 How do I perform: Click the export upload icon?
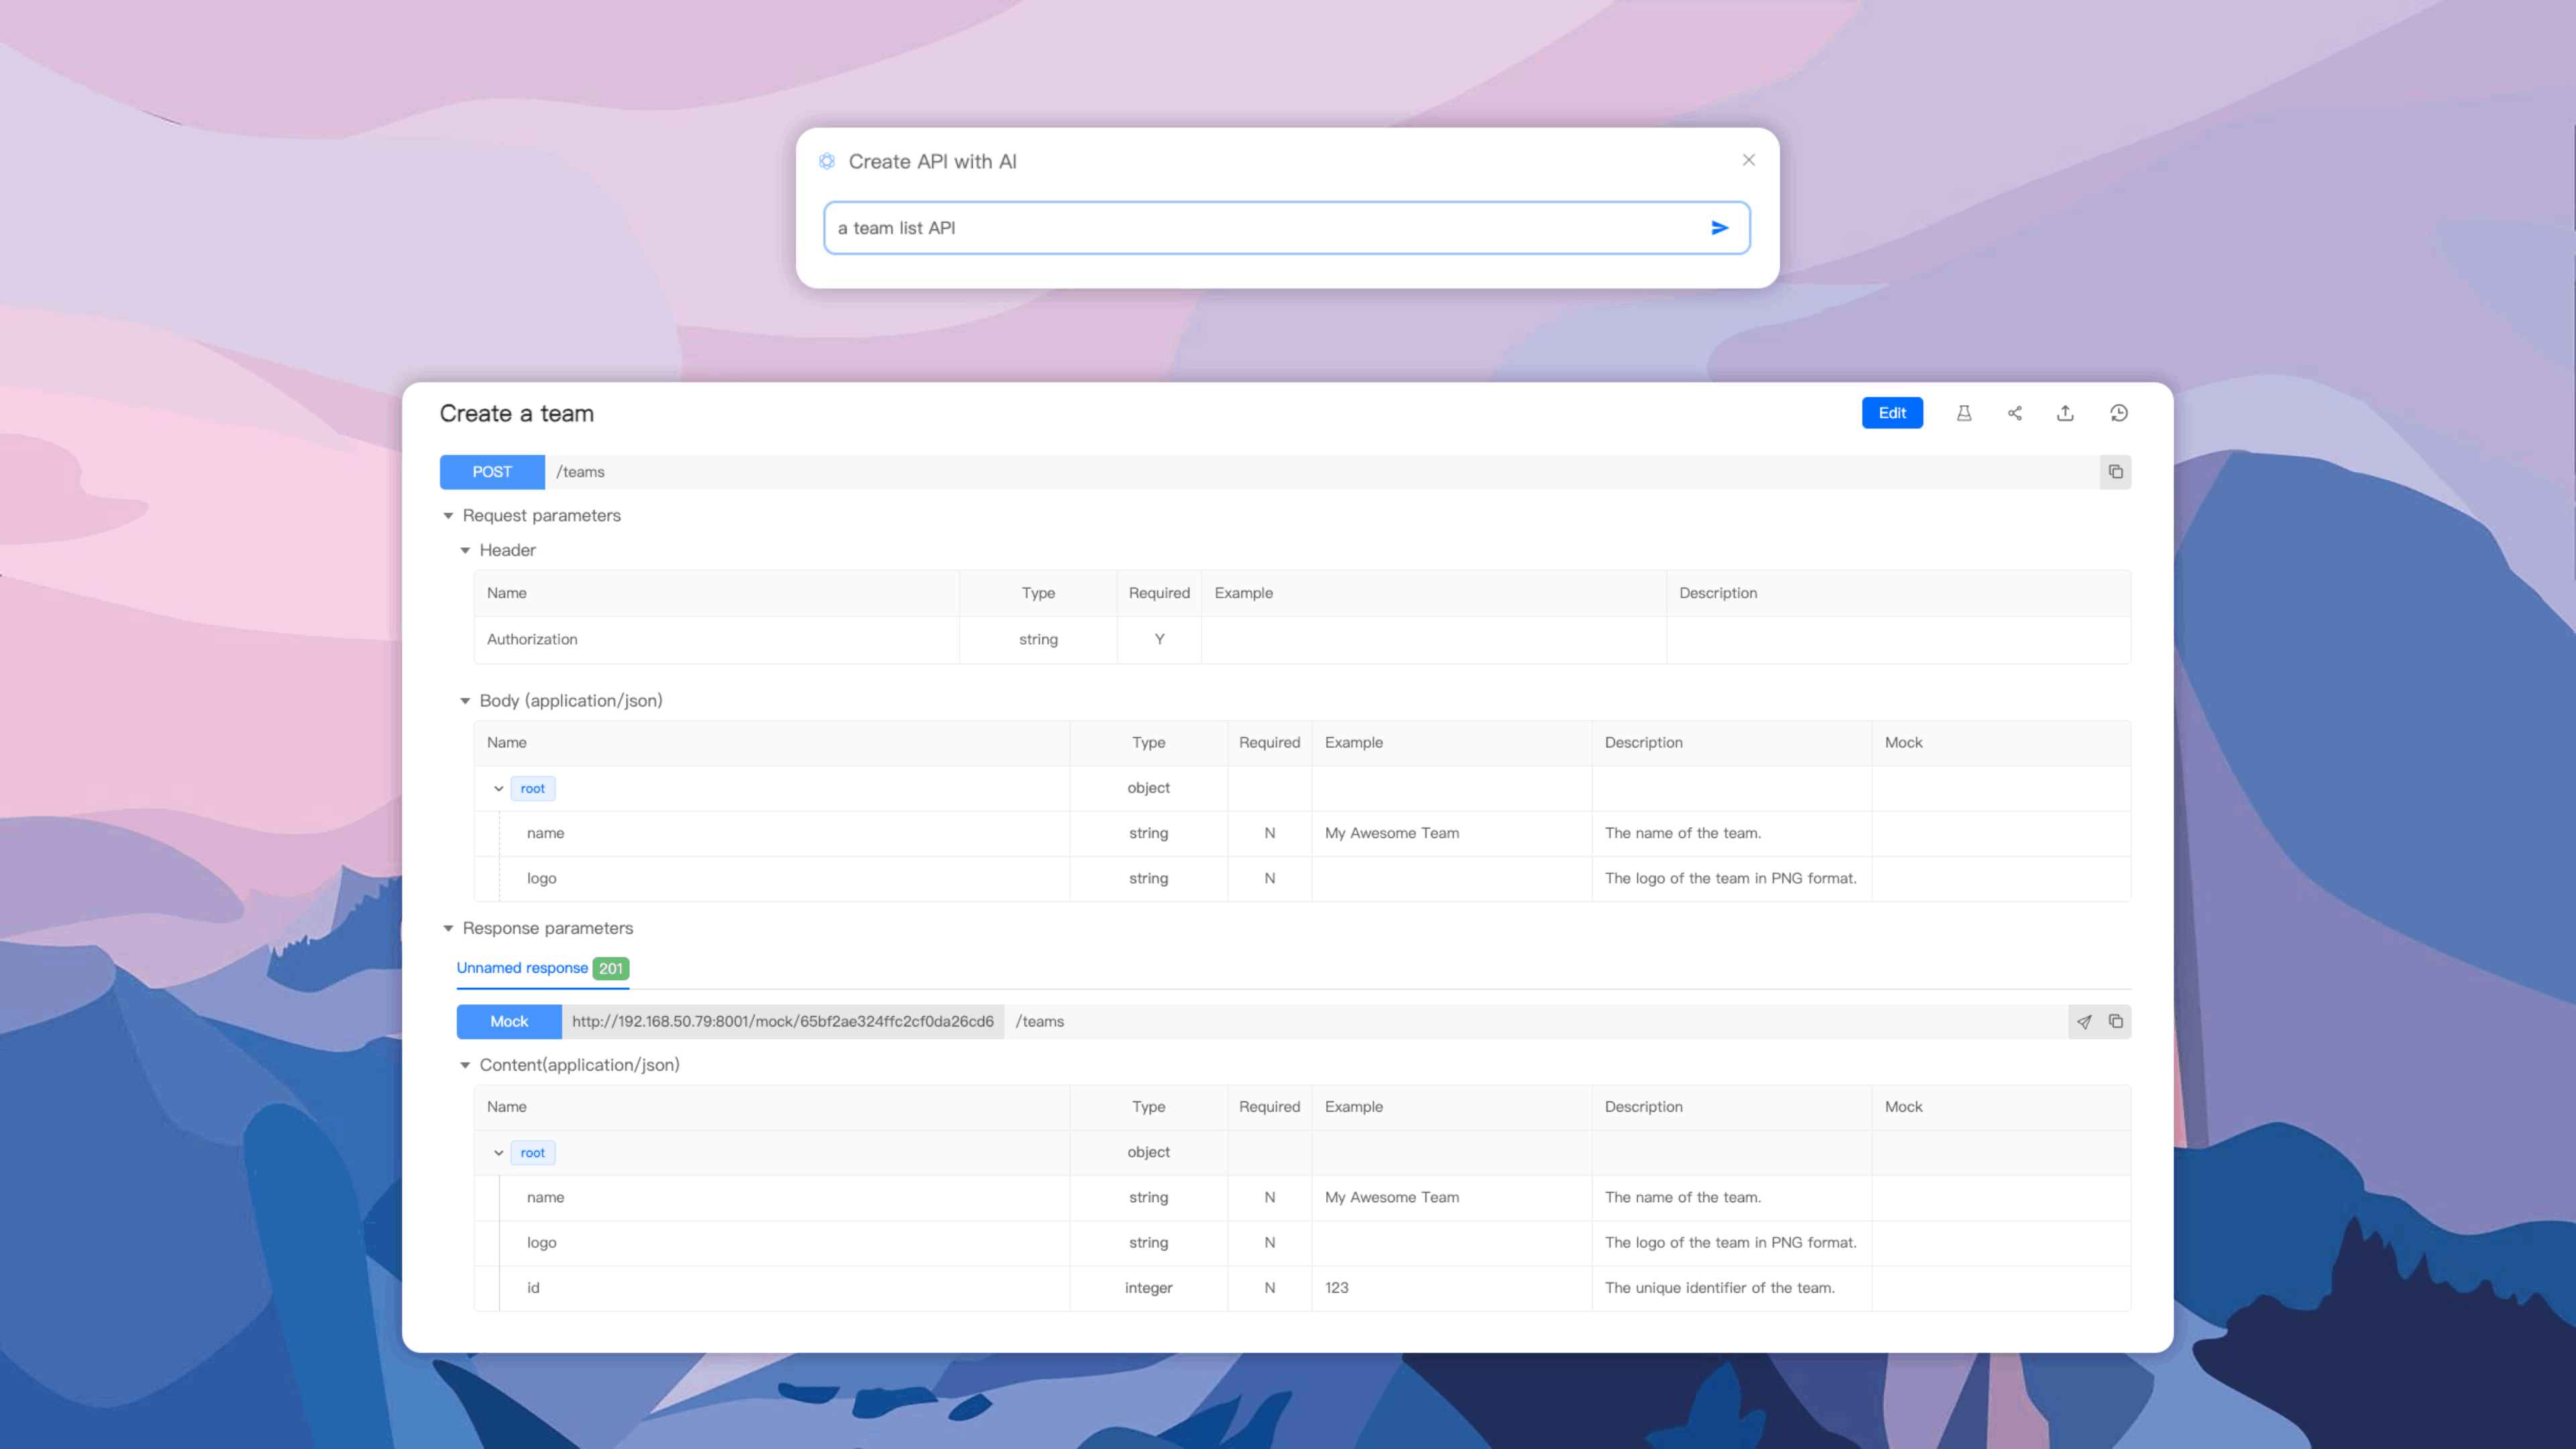pyautogui.click(x=2065, y=413)
